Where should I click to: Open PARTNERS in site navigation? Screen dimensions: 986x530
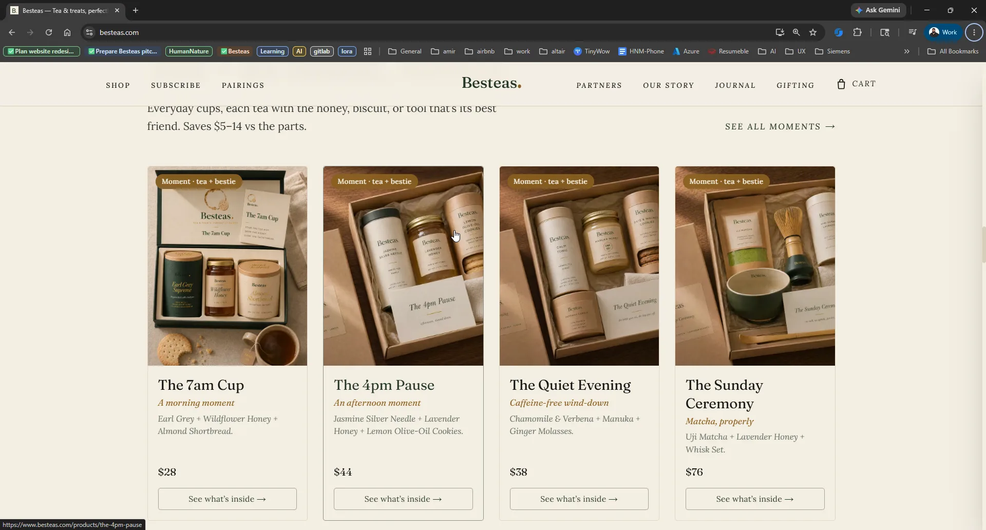(599, 85)
